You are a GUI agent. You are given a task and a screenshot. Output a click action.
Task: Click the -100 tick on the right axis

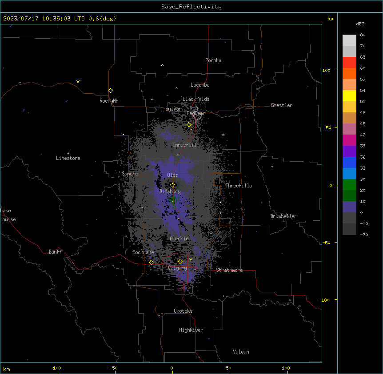point(325,300)
